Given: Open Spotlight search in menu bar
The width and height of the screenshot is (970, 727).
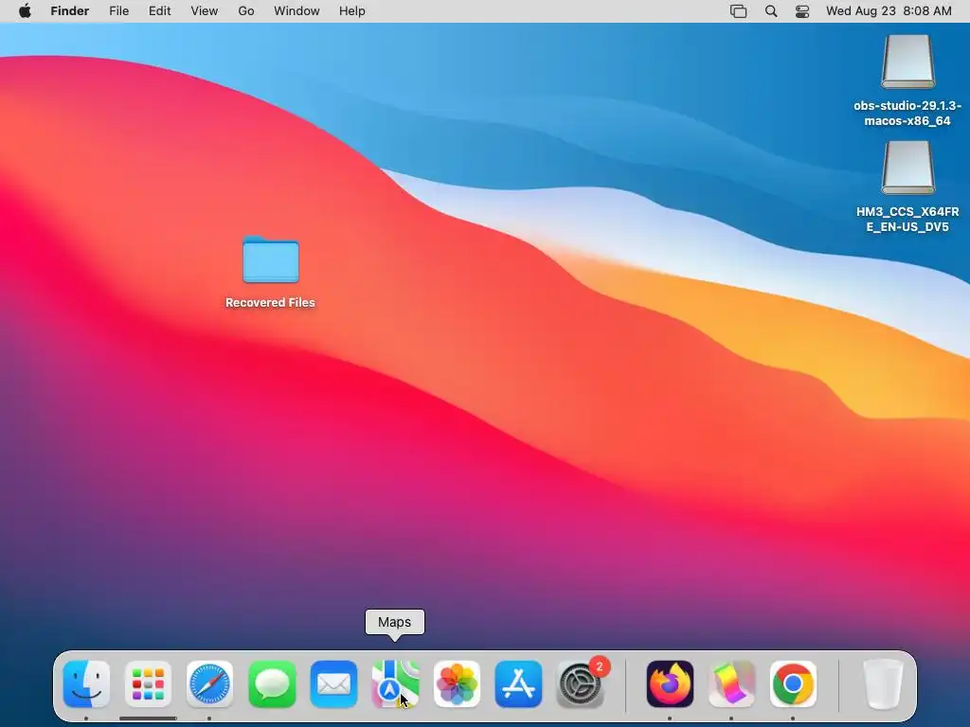Looking at the screenshot, I should 771,11.
